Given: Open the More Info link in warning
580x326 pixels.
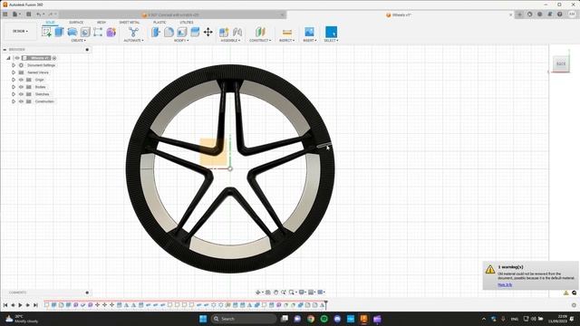Looking at the screenshot, I should point(505,285).
